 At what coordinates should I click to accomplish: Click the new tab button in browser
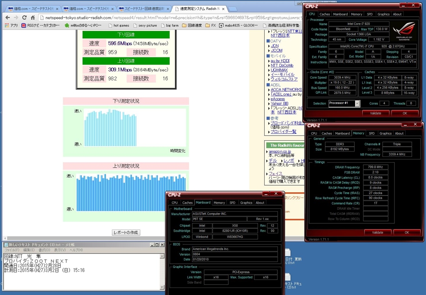(x=233, y=8)
